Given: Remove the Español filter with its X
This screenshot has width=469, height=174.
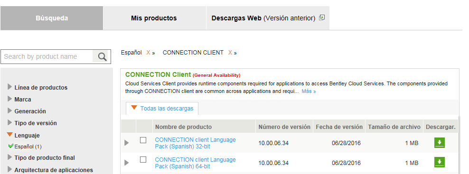Looking at the screenshot, I should point(148,53).
